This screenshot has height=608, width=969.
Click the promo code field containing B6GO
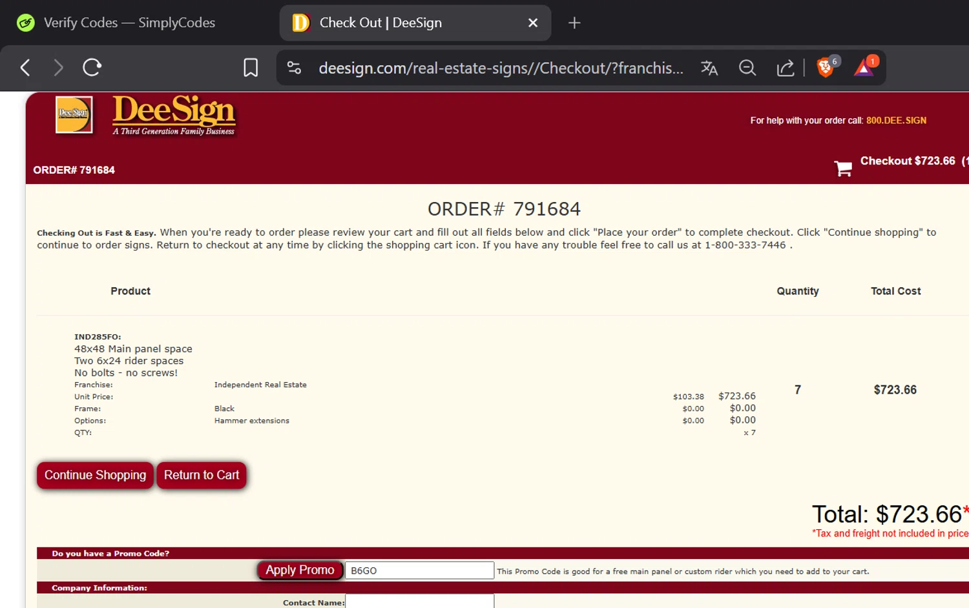420,571
